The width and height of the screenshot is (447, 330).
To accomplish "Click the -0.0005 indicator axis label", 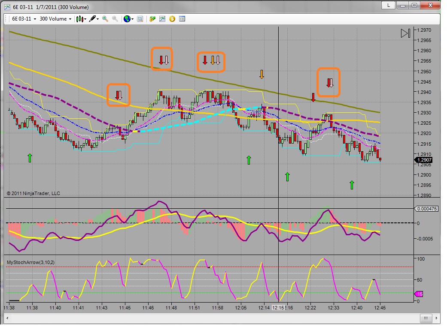I will 425,239.
